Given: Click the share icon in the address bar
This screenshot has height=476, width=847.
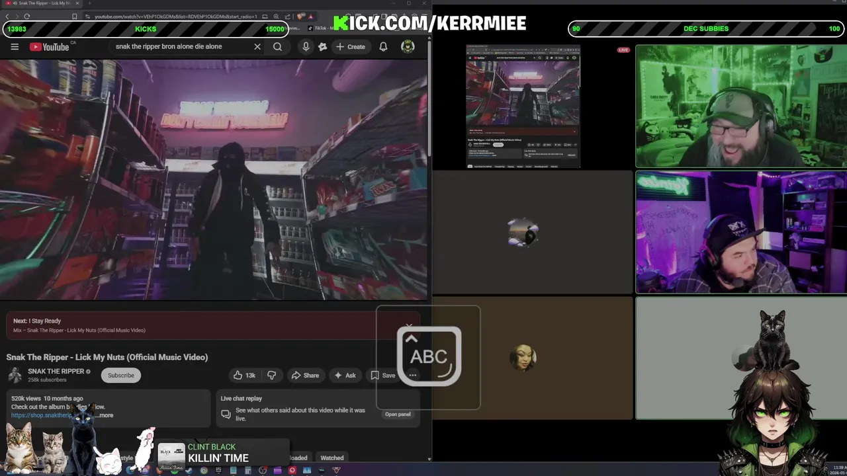Looking at the screenshot, I should (x=287, y=17).
